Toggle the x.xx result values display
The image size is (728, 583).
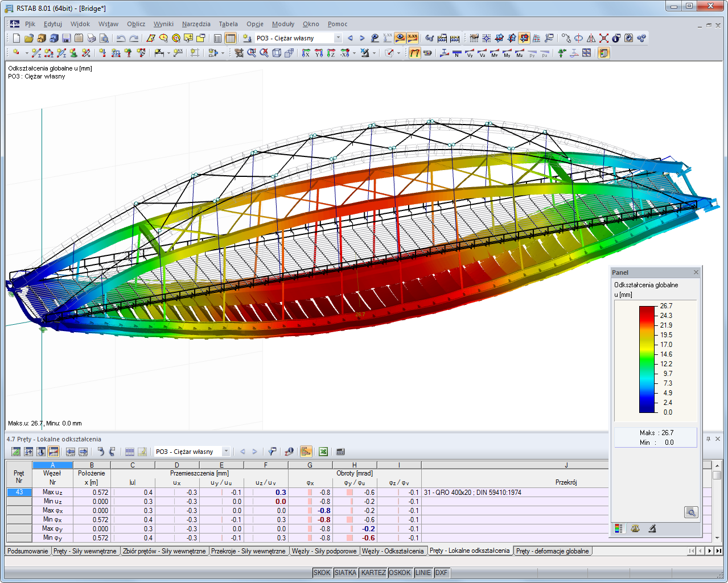[413, 38]
